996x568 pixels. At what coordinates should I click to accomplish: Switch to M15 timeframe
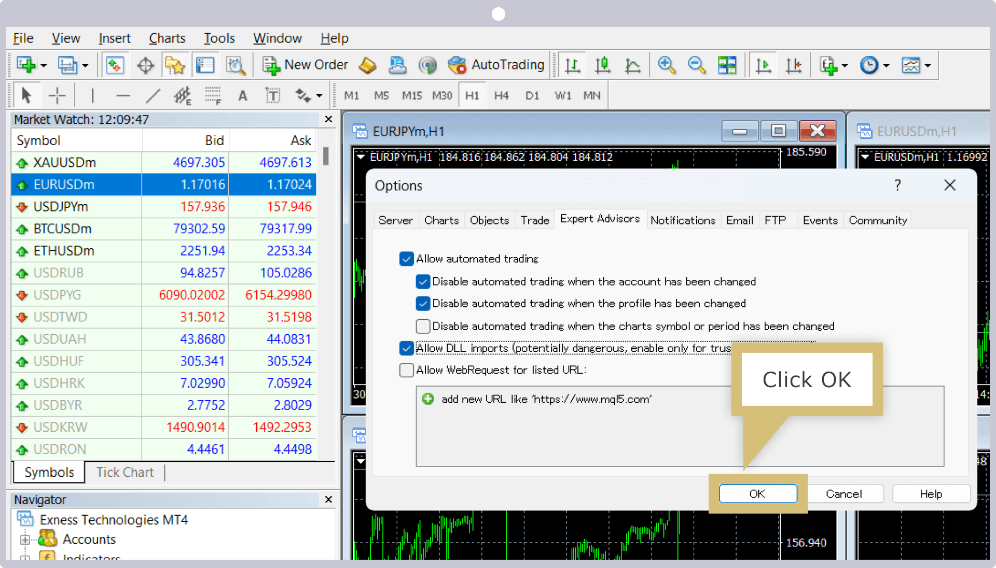(412, 96)
